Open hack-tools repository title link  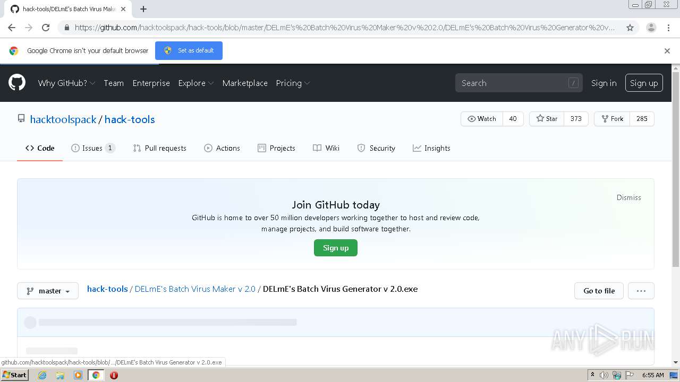[x=130, y=119]
